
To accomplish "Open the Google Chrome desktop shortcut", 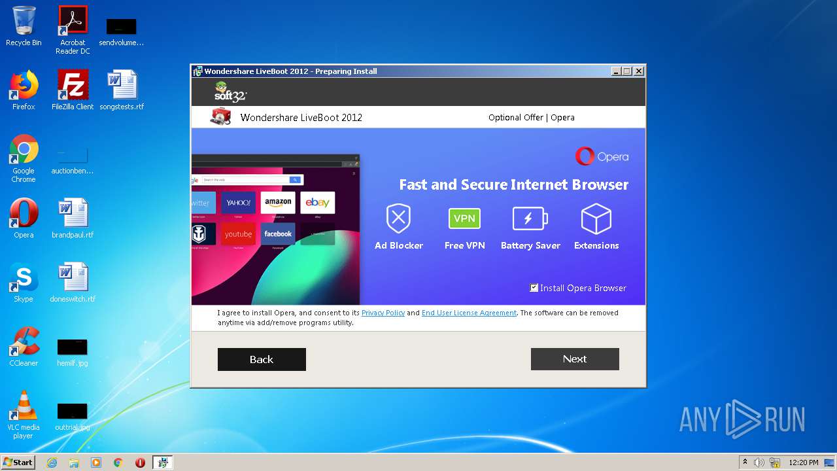I will coord(24,158).
